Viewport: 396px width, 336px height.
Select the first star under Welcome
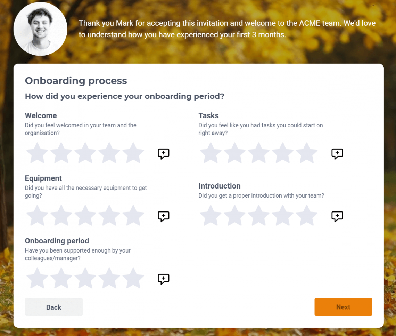click(37, 153)
